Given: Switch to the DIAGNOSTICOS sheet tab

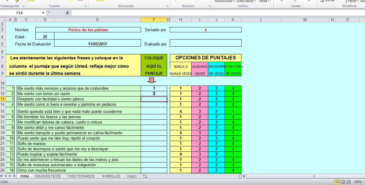Looking at the screenshot, I should (48, 176).
